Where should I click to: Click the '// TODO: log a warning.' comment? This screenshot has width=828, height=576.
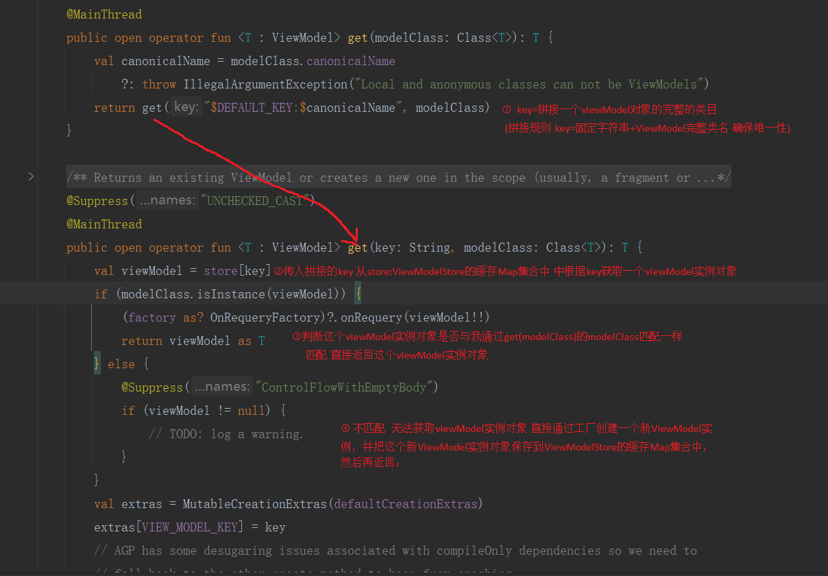click(226, 434)
